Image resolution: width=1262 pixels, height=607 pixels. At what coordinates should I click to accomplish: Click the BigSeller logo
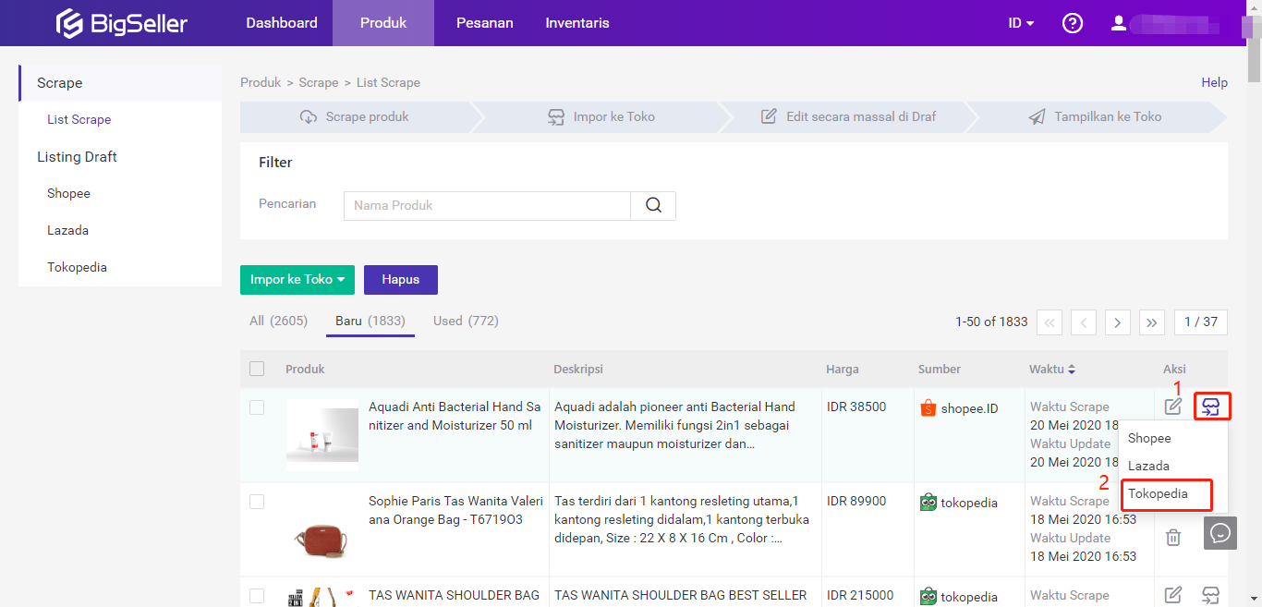pos(121,23)
